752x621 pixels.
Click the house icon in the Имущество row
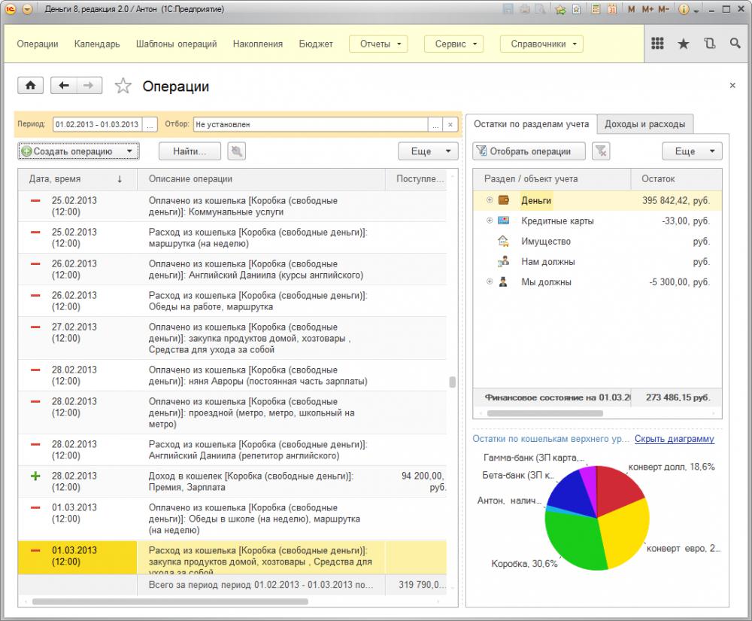503,241
